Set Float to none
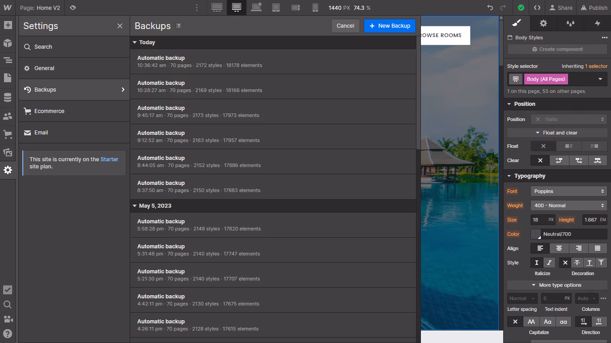This screenshot has height=343, width=611. [x=543, y=146]
